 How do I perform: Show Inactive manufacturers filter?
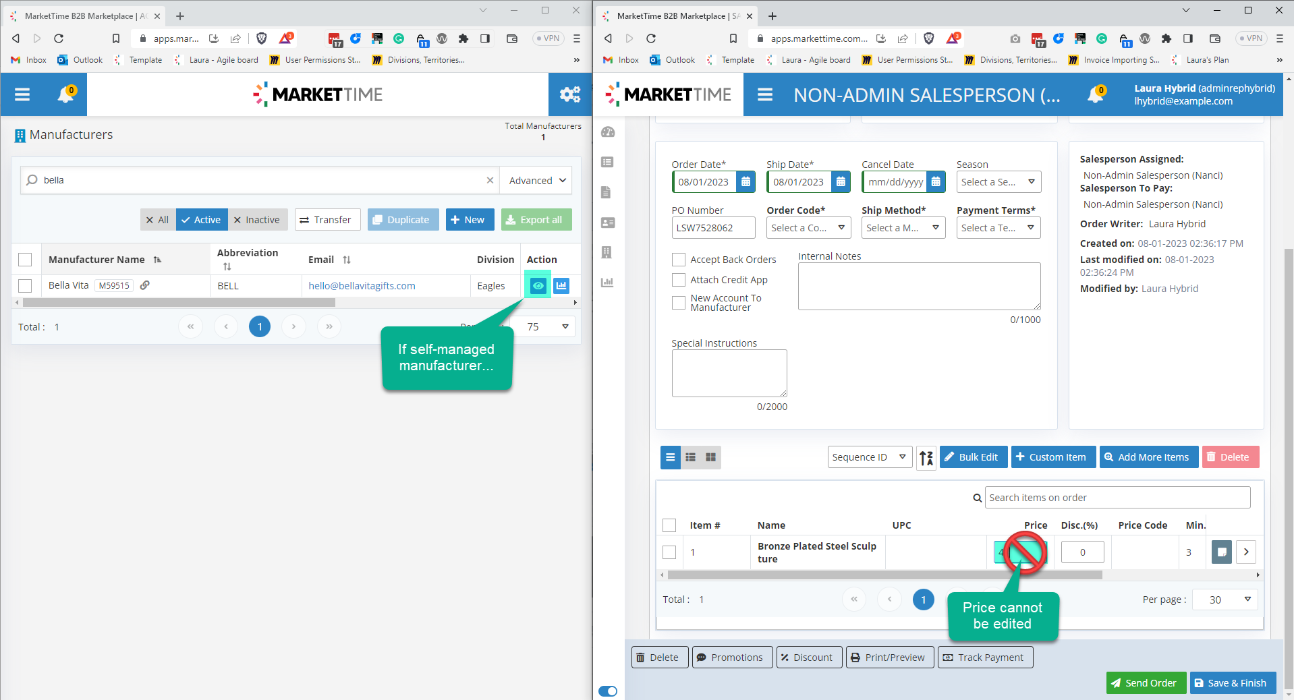258,220
